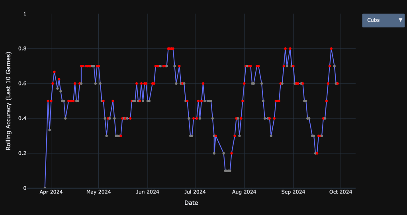Image resolution: width=407 pixels, height=215 pixels.
Task: Click the early April red peak near 0.67
Action: 54,72
